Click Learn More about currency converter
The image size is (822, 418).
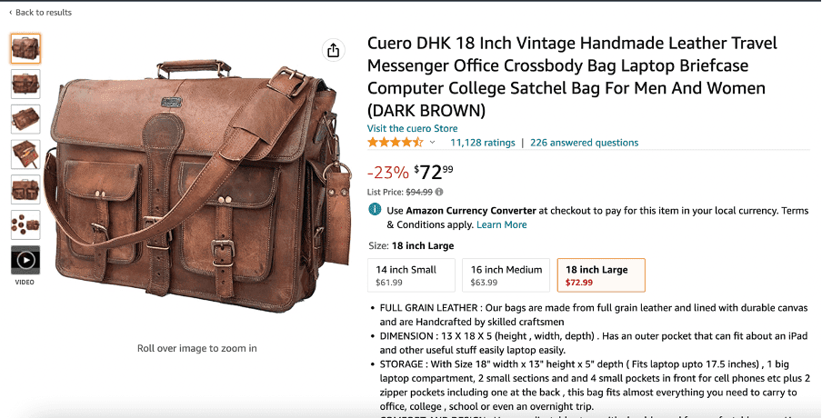click(502, 224)
